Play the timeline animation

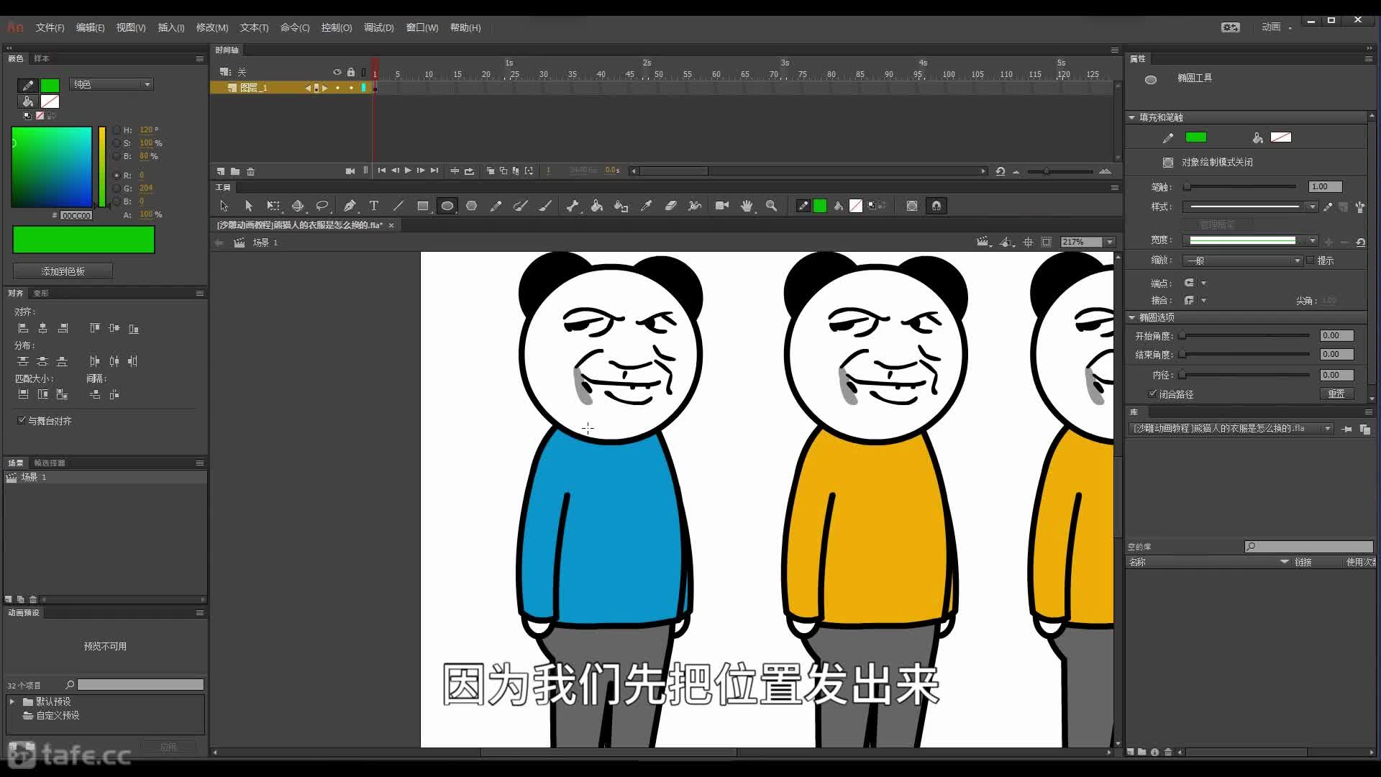click(408, 171)
